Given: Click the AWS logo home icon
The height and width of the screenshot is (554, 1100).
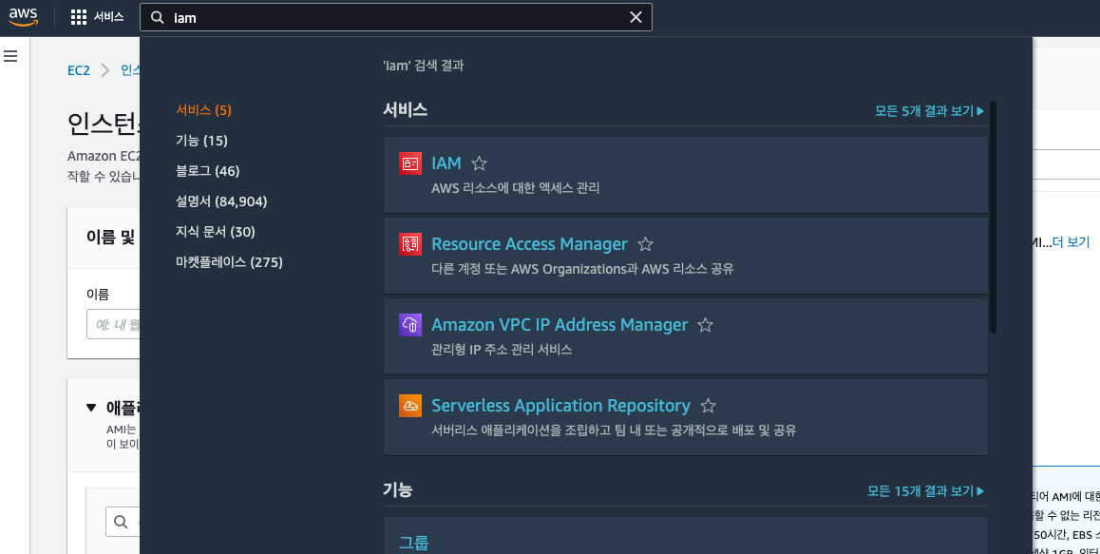Looking at the screenshot, I should 23,17.
